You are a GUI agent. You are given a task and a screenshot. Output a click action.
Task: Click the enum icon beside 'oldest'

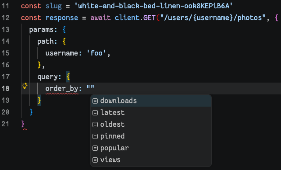click(x=95, y=125)
